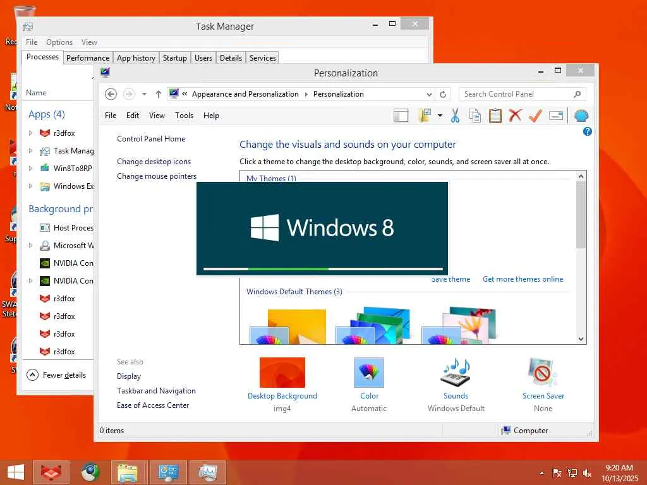Open Display link under See also
Image resolution: width=647 pixels, height=485 pixels.
129,376
